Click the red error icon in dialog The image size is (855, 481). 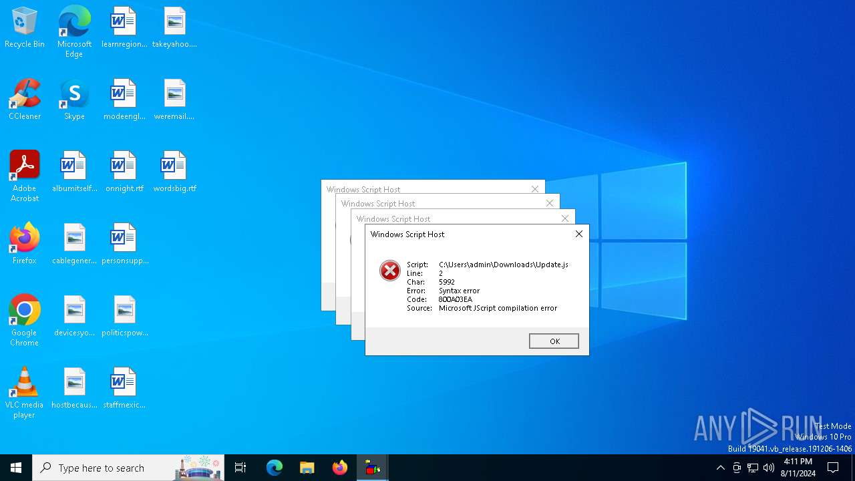[x=390, y=271]
